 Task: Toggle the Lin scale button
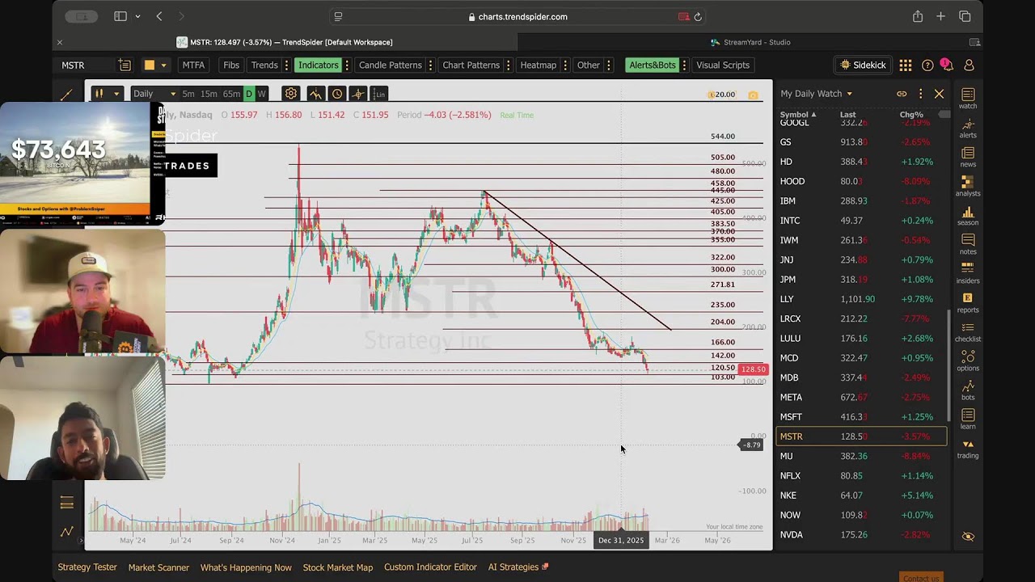379,94
